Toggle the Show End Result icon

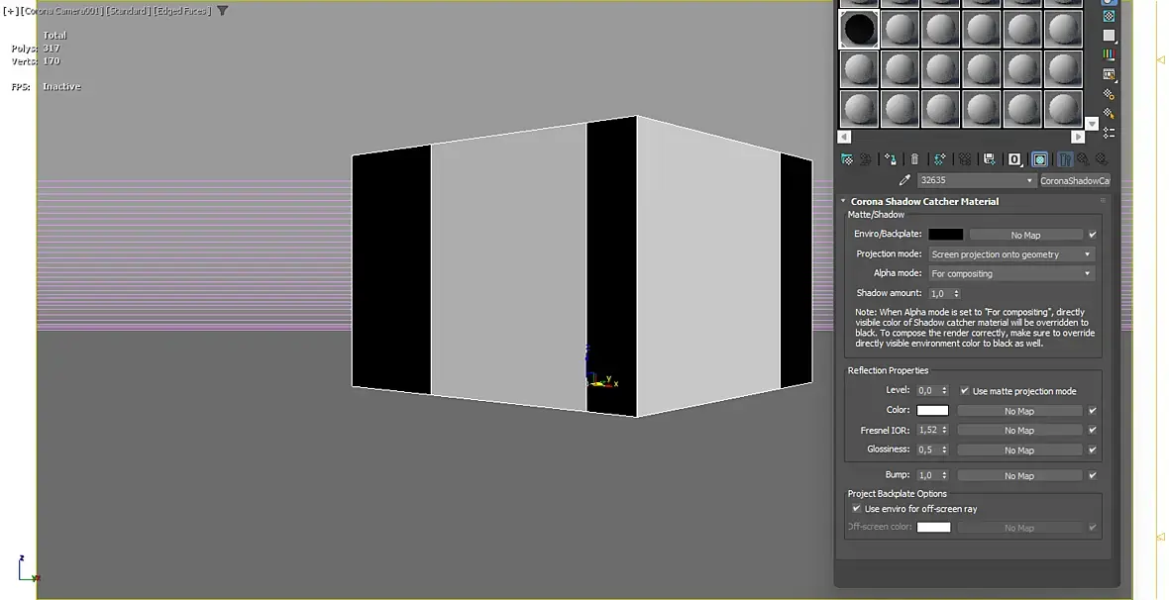coord(1065,159)
